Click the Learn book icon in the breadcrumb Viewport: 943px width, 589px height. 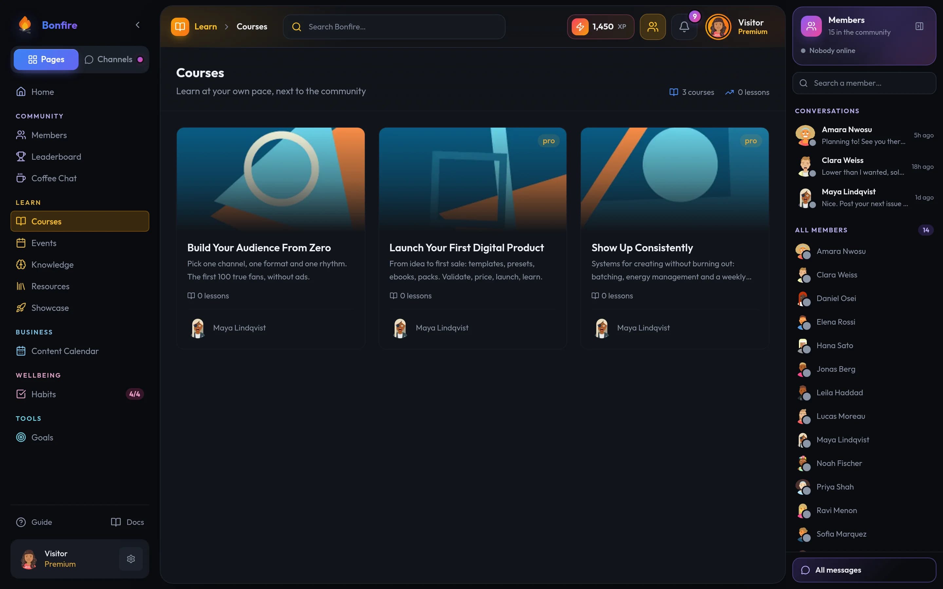click(180, 27)
